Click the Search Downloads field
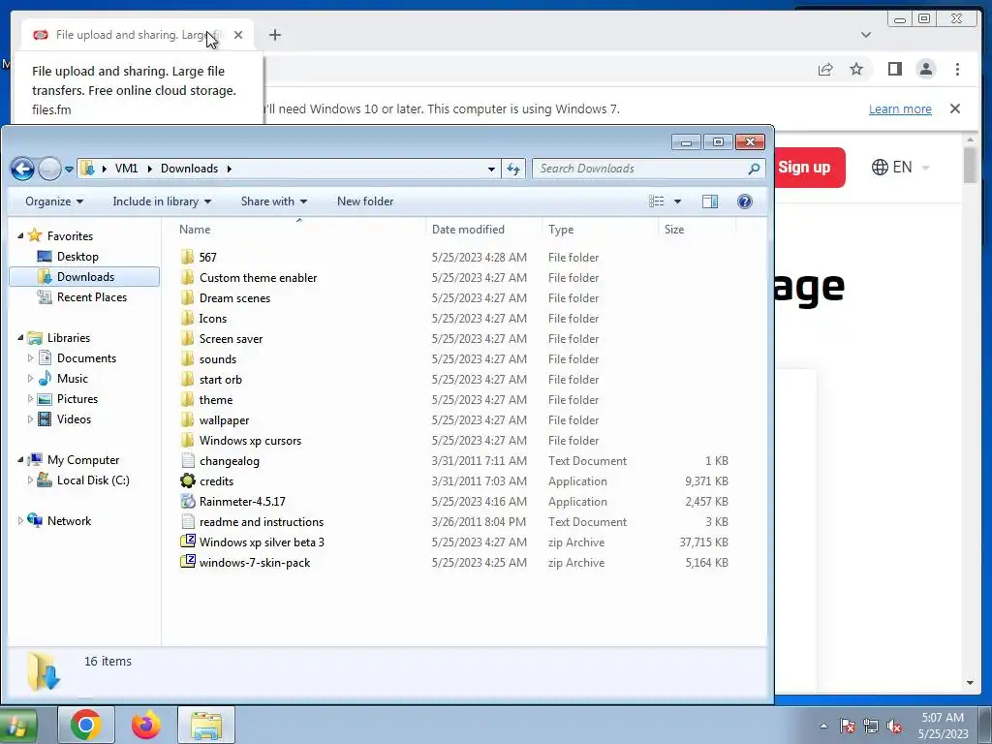 pos(648,169)
